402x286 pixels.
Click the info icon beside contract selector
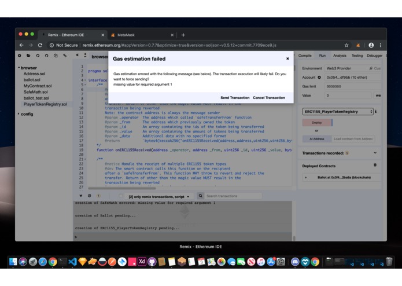(x=376, y=112)
